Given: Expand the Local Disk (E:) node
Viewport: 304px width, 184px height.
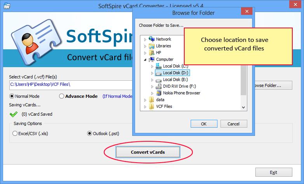Looking at the screenshot, I should (x=152, y=80).
